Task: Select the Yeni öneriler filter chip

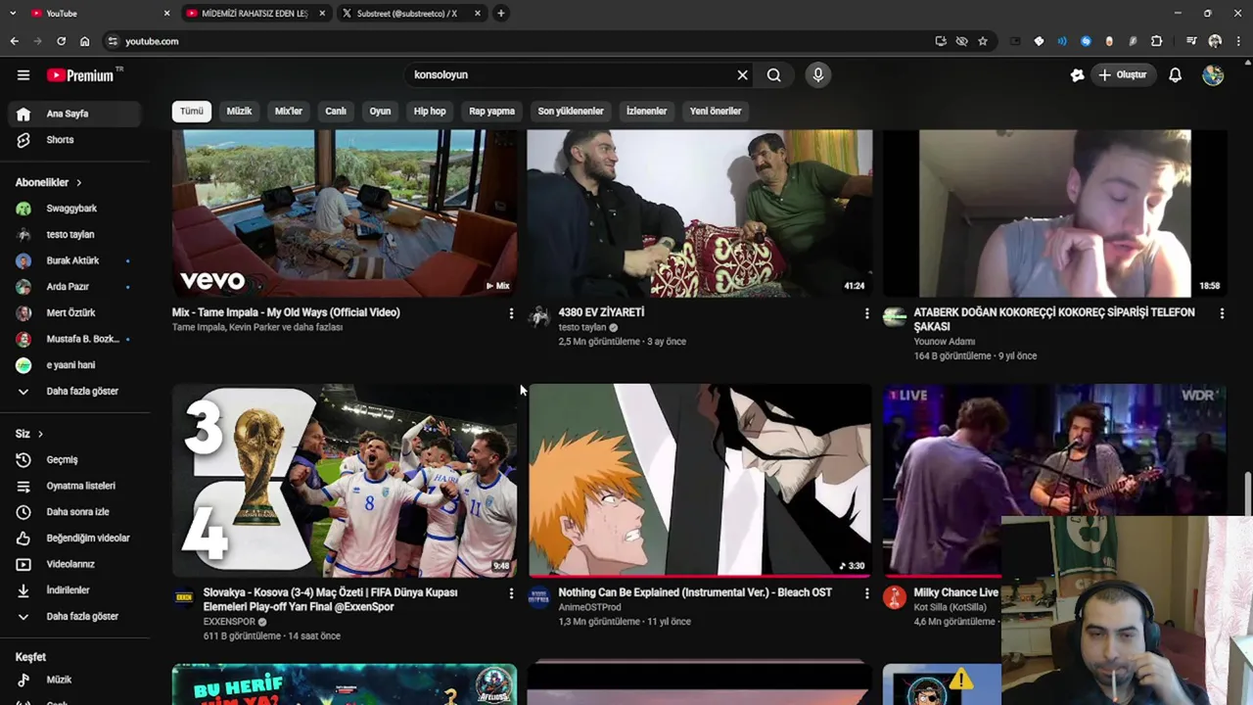Action: pyautogui.click(x=716, y=111)
